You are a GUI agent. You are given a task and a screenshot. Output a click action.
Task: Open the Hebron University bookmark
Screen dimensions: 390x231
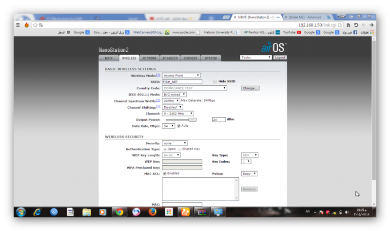pos(222,32)
